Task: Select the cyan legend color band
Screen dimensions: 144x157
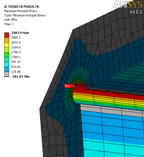Action: 7,65
